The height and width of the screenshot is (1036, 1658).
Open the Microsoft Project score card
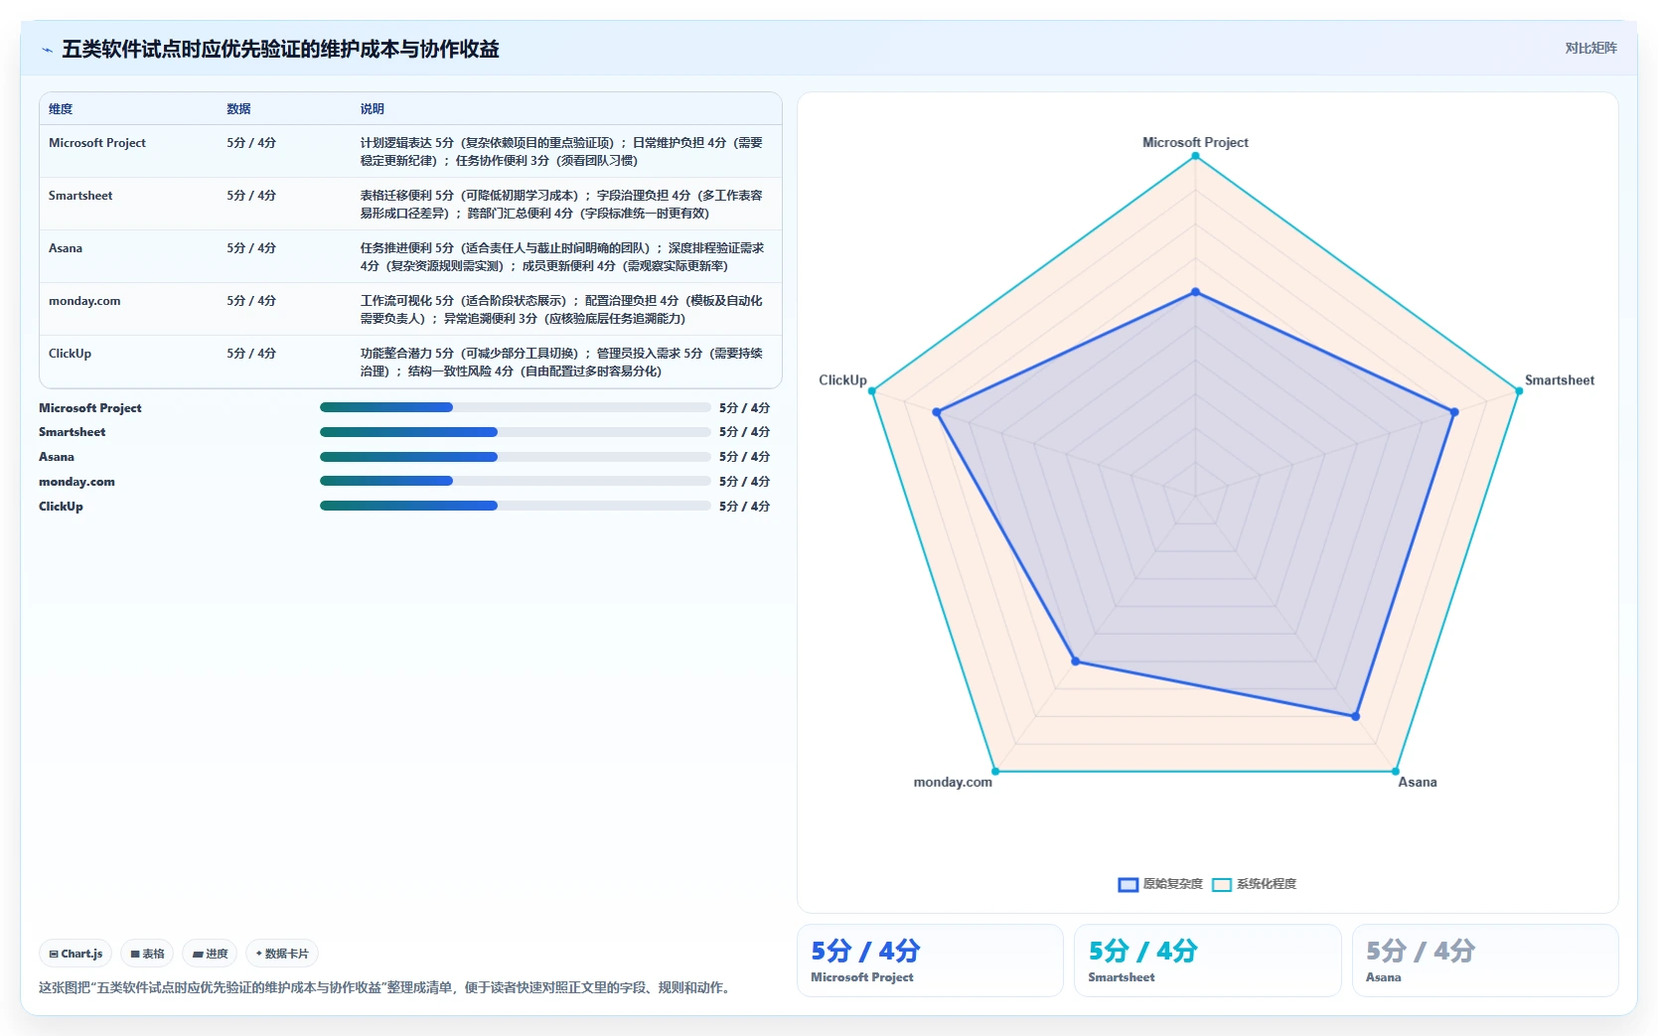click(x=930, y=961)
